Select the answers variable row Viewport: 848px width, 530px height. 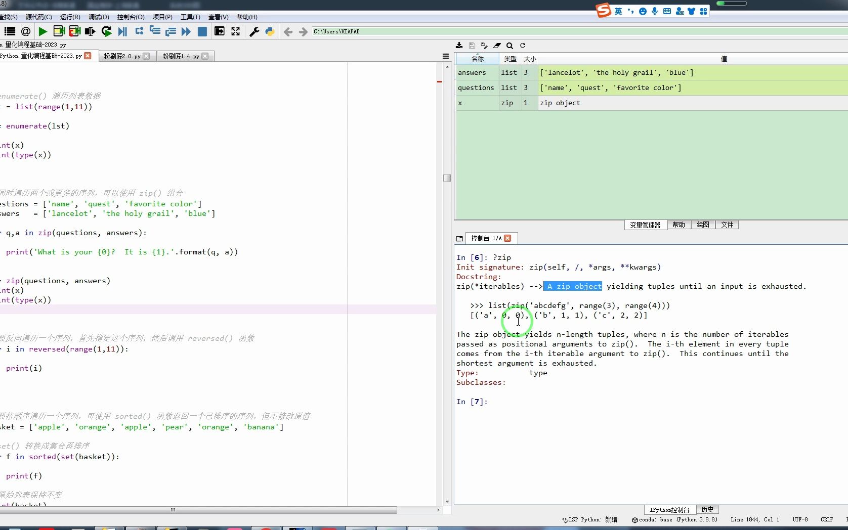[x=652, y=73]
